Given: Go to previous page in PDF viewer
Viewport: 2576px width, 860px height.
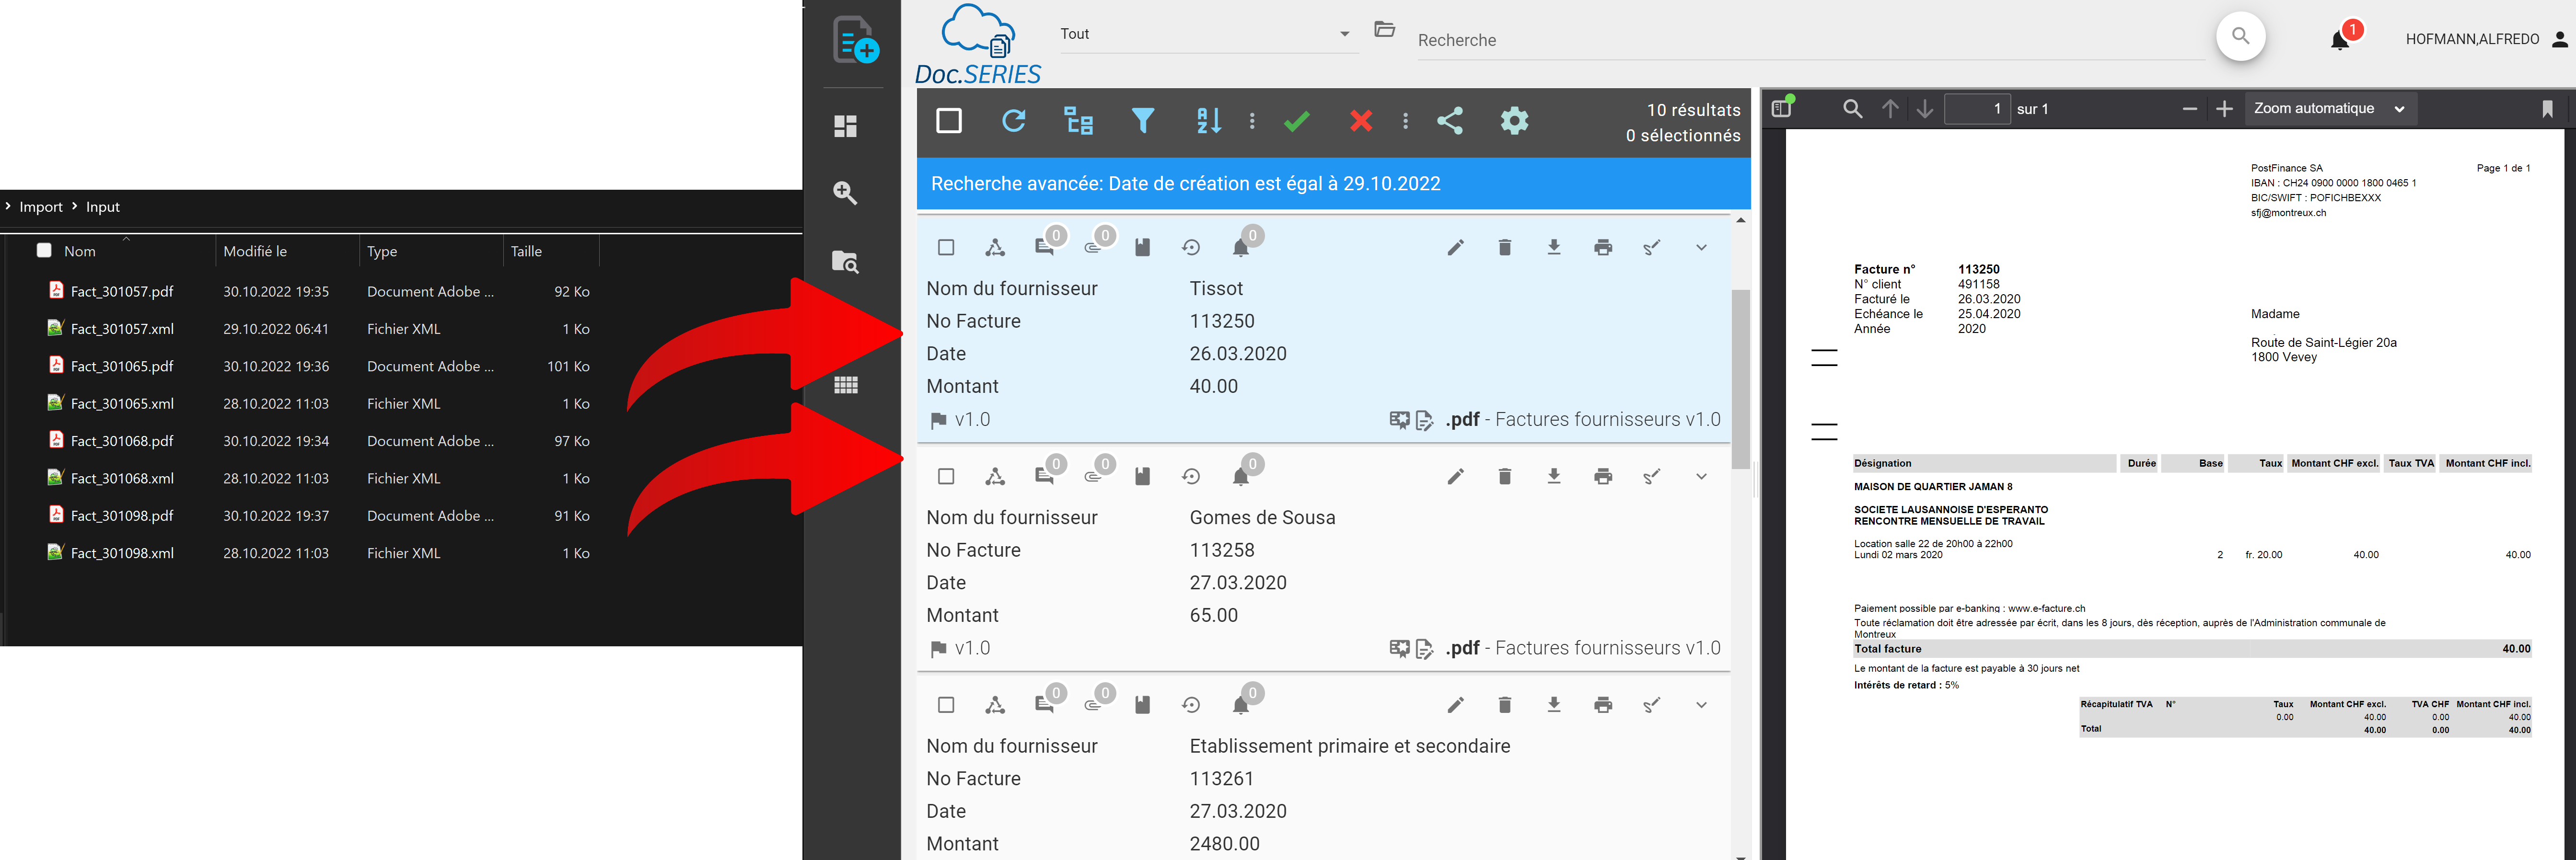Looking at the screenshot, I should [1890, 109].
